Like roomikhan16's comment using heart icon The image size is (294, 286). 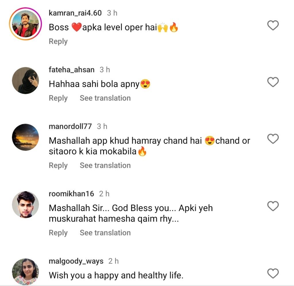[x=273, y=206]
